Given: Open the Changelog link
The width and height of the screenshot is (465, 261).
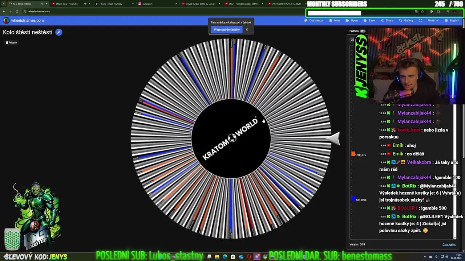Looking at the screenshot, I should (449, 244).
